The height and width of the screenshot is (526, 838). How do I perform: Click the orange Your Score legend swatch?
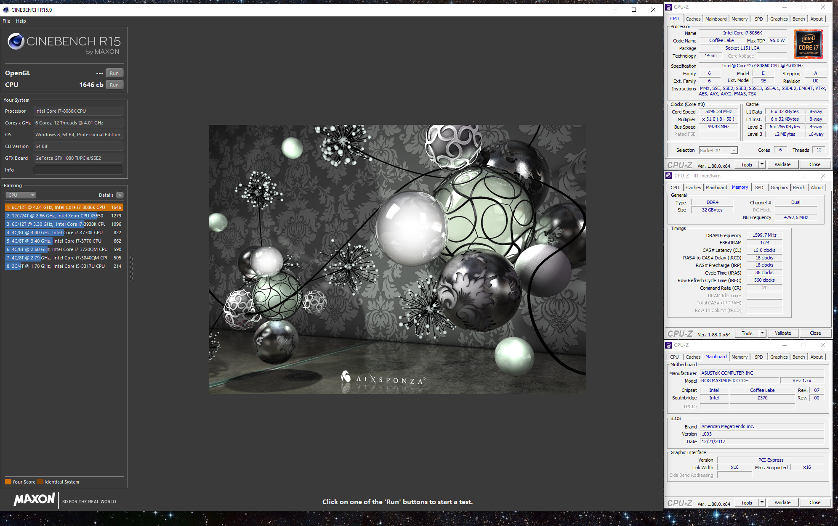[x=8, y=482]
